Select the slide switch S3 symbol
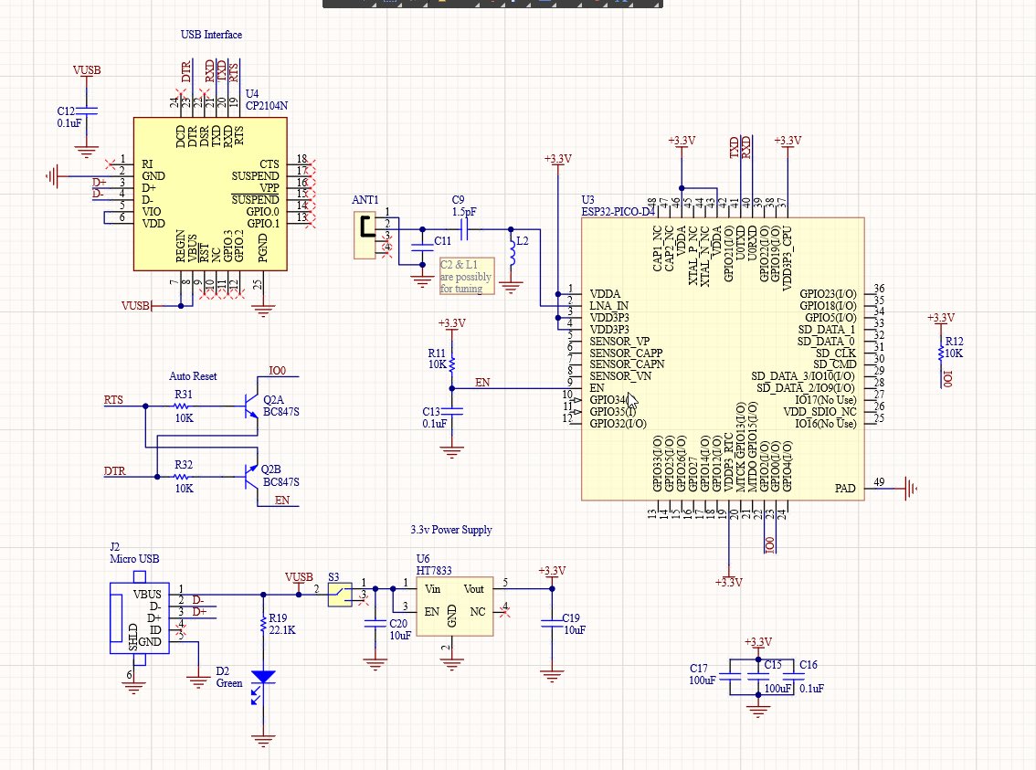 pos(342,593)
